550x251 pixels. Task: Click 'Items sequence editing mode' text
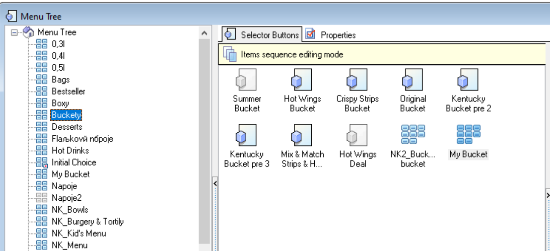(x=292, y=55)
